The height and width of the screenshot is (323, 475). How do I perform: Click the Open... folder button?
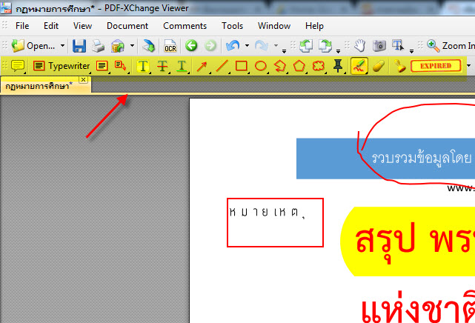33,46
